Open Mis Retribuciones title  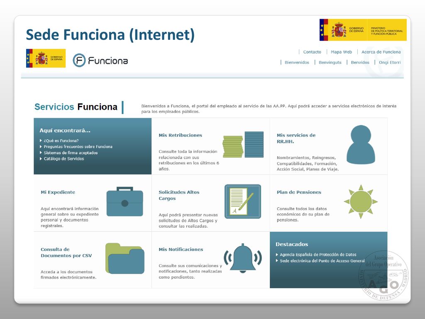[180, 135]
